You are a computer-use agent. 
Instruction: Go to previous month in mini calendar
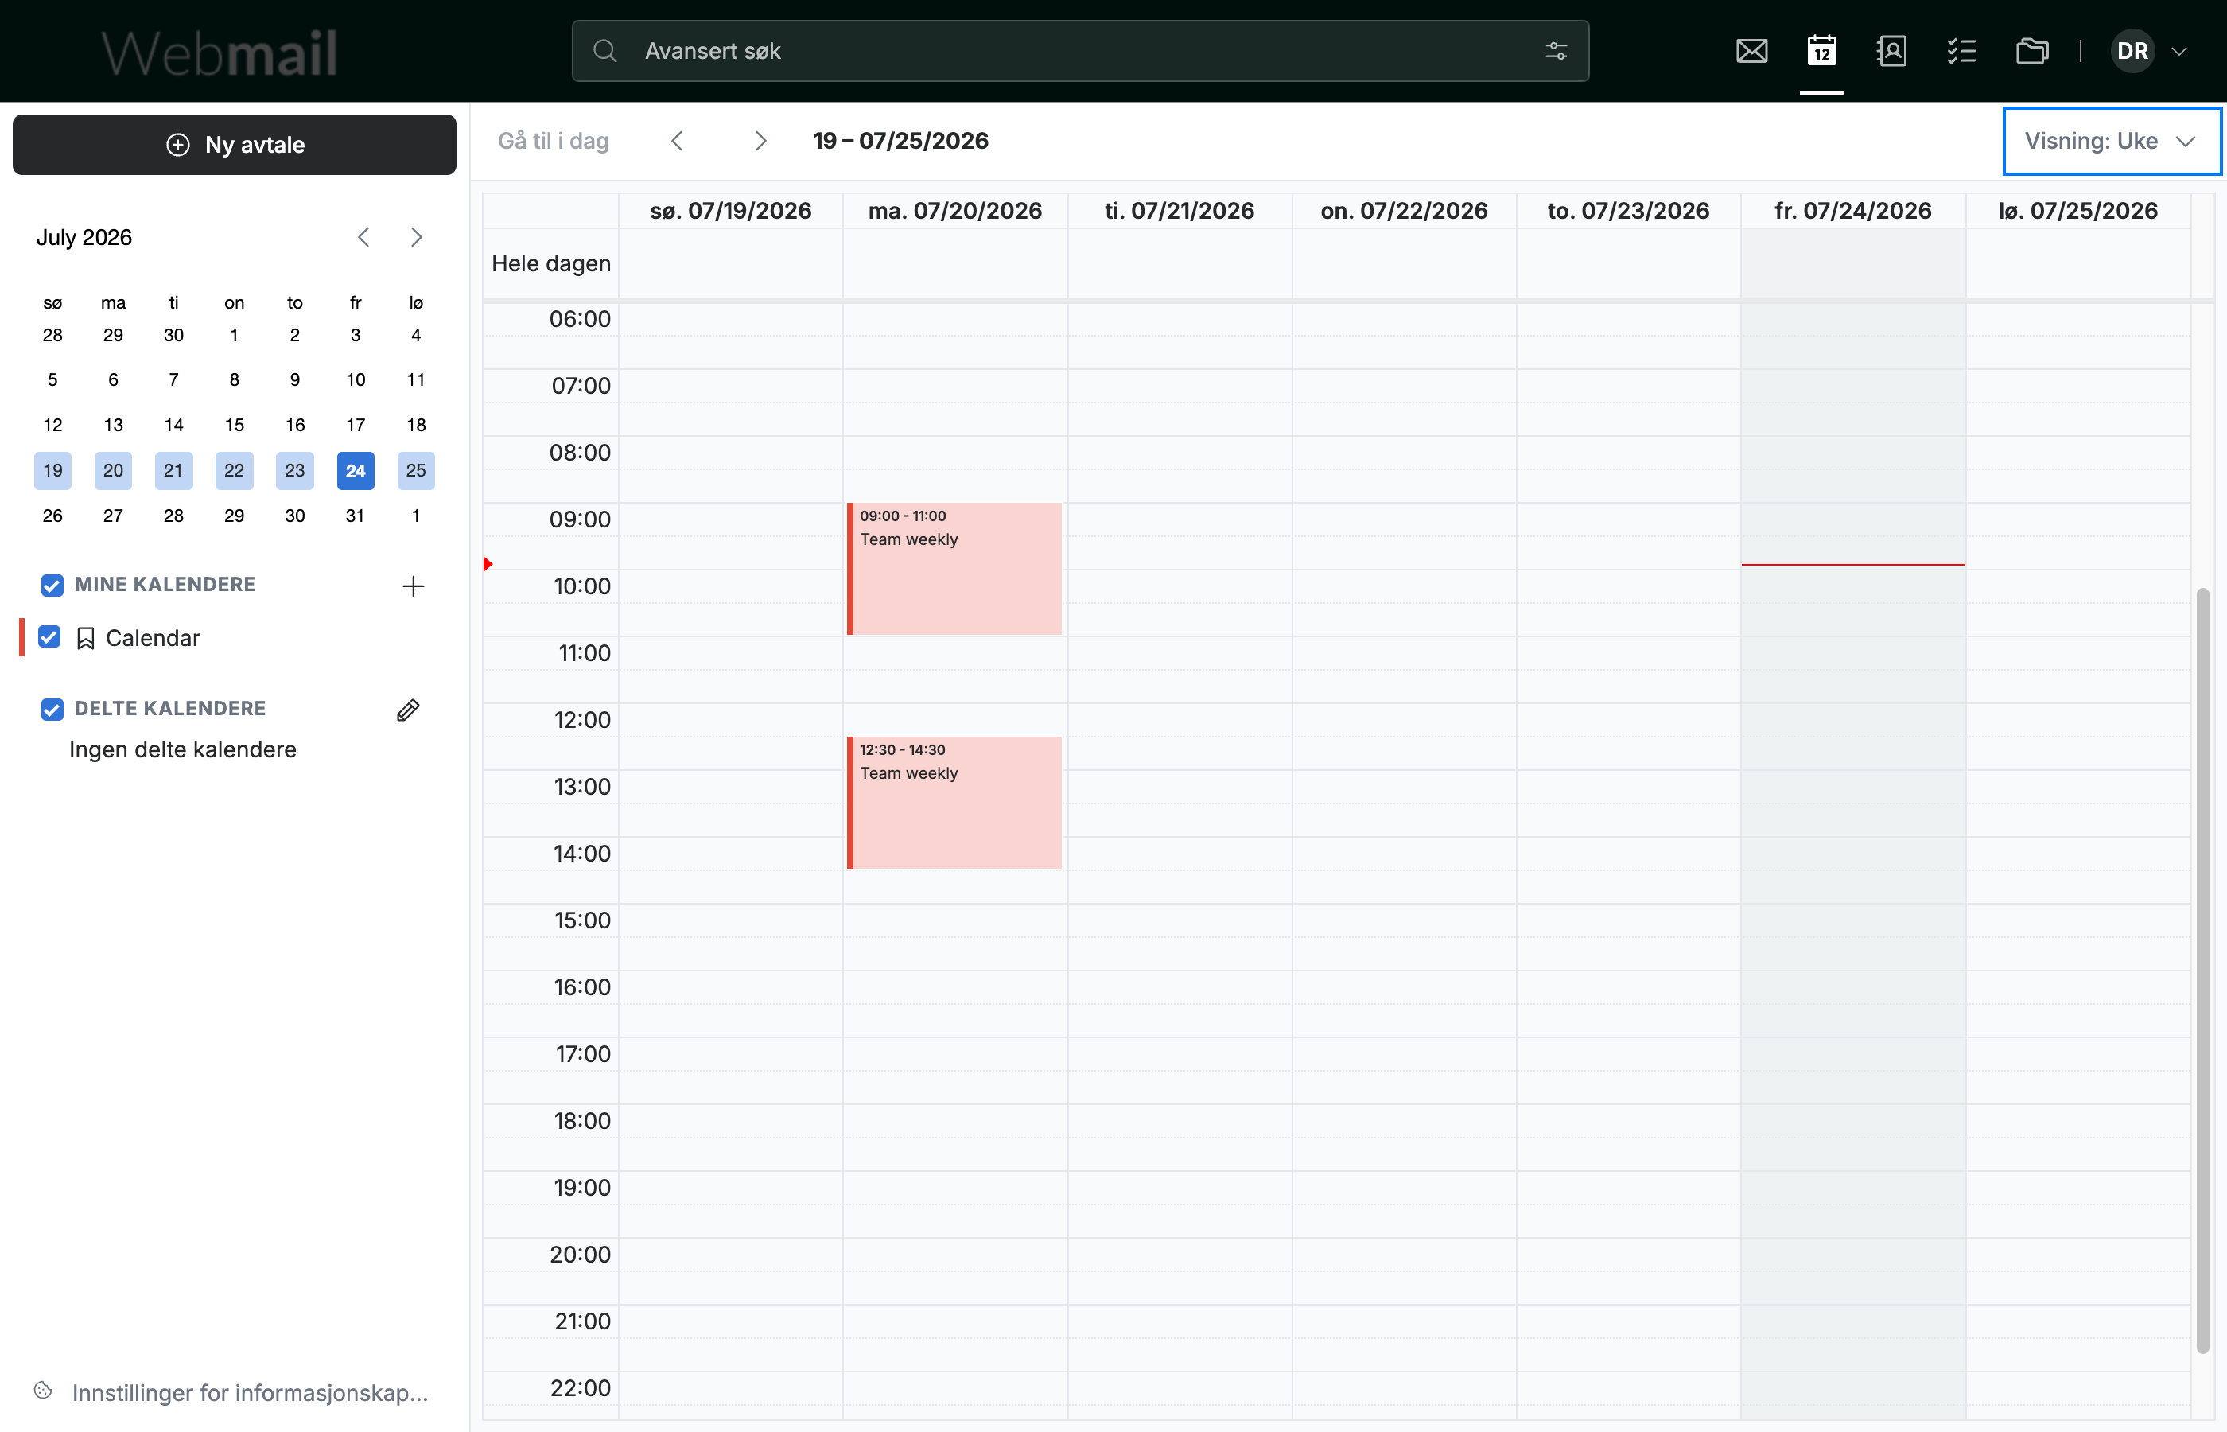click(x=363, y=237)
